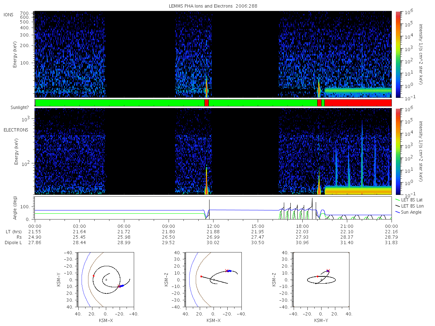
Task: Click the Sun Angle legend entry
Action: coord(409,212)
